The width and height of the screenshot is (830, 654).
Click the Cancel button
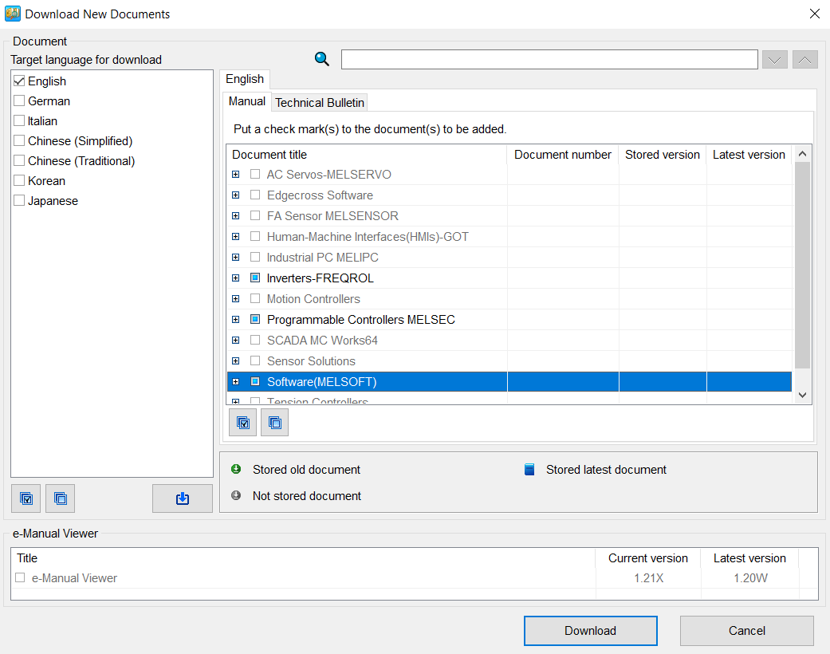point(747,631)
